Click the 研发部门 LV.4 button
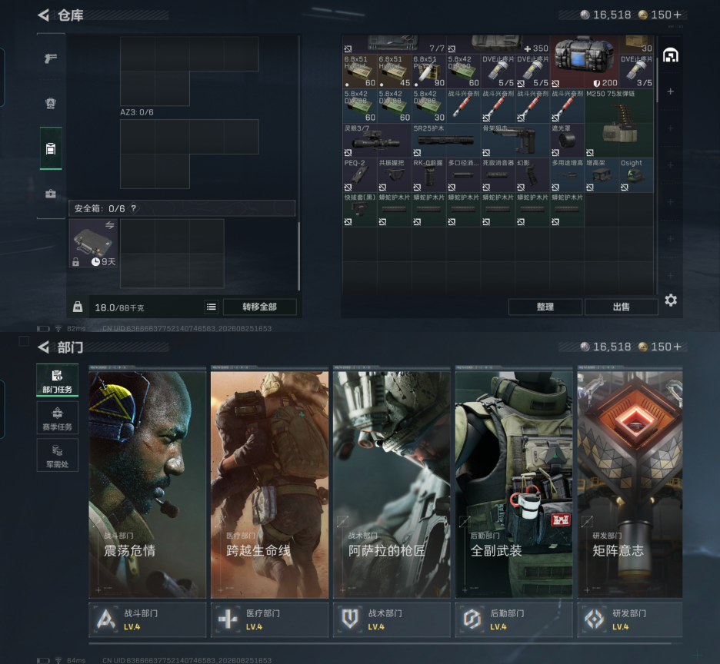This screenshot has height=664, width=720. (629, 619)
